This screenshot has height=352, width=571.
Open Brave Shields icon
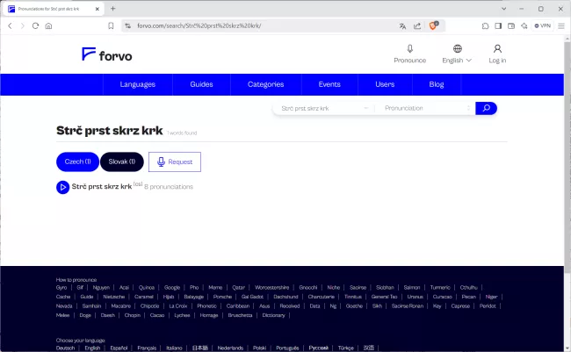tap(433, 25)
